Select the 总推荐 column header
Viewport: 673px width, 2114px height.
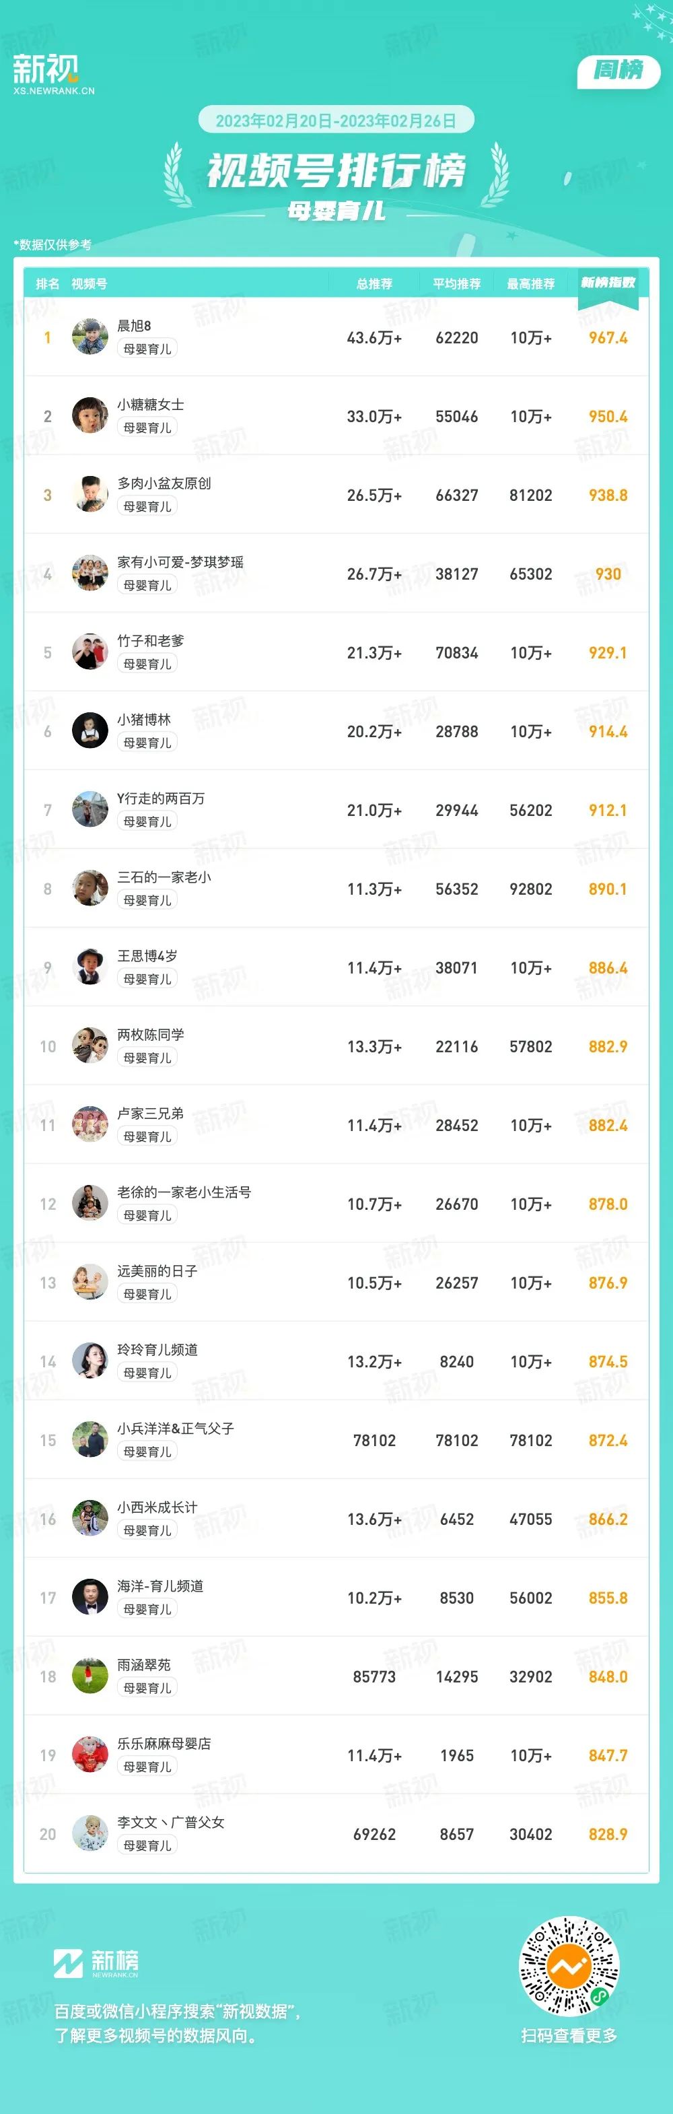pos(374,284)
